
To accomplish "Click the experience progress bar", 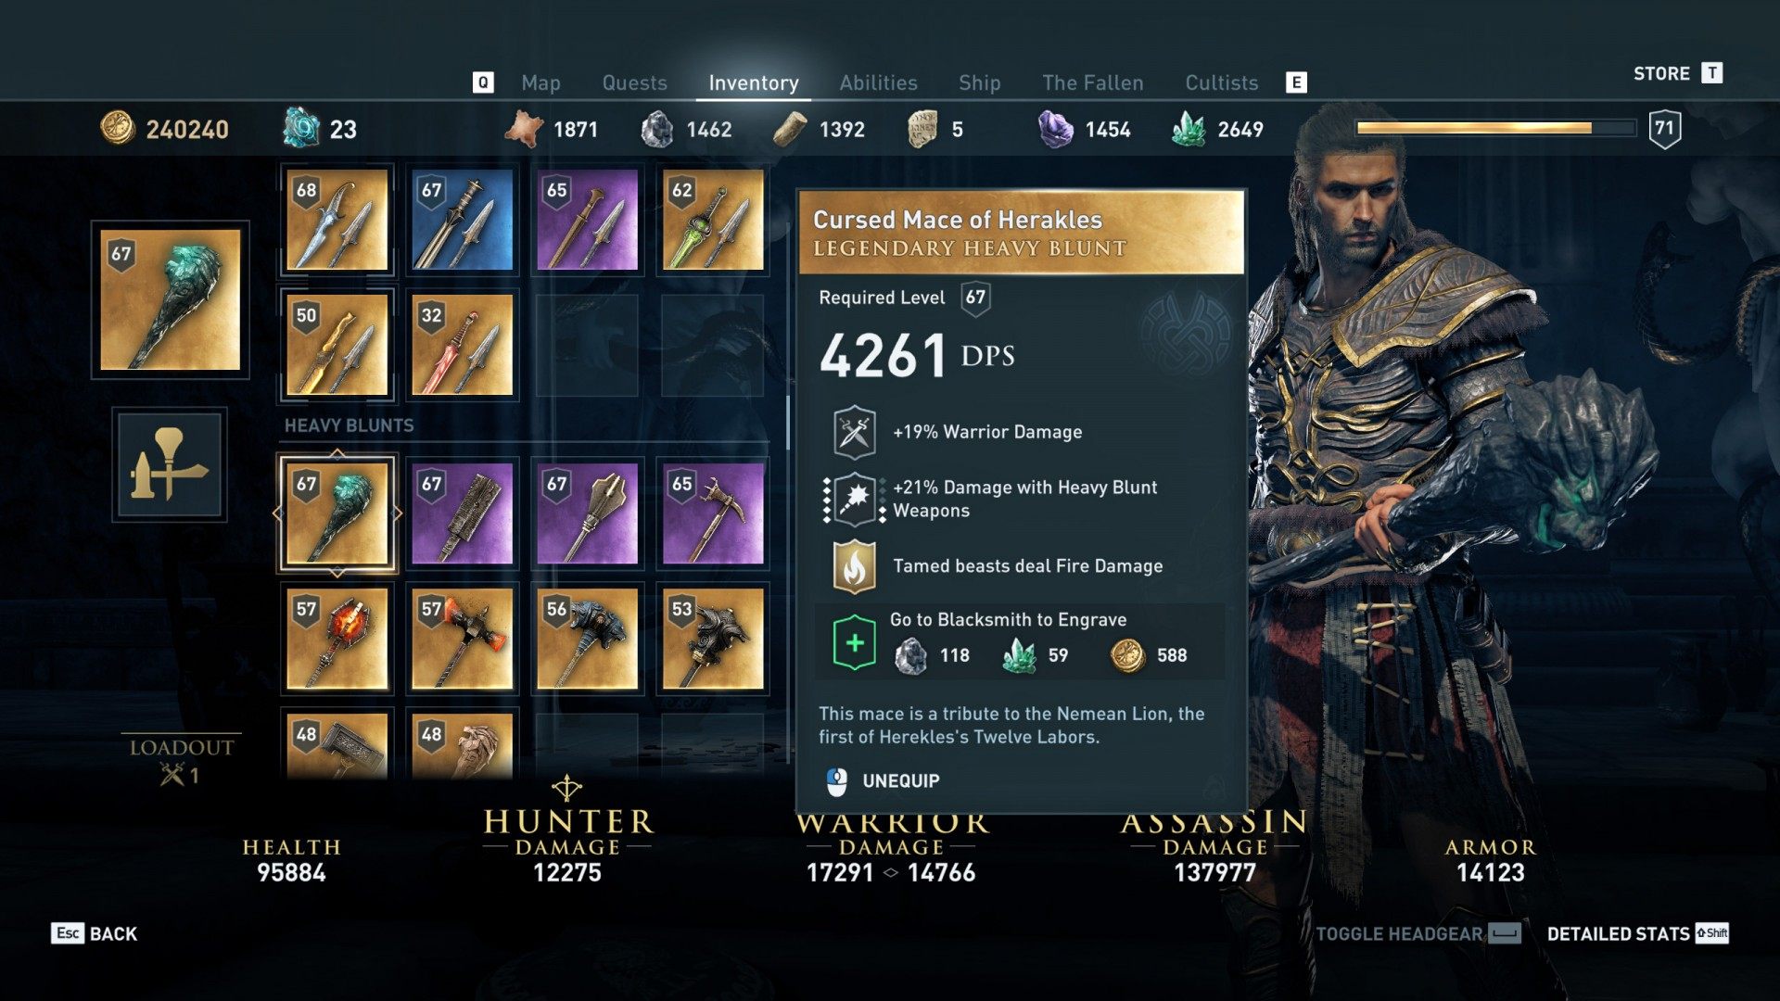I will point(1495,128).
